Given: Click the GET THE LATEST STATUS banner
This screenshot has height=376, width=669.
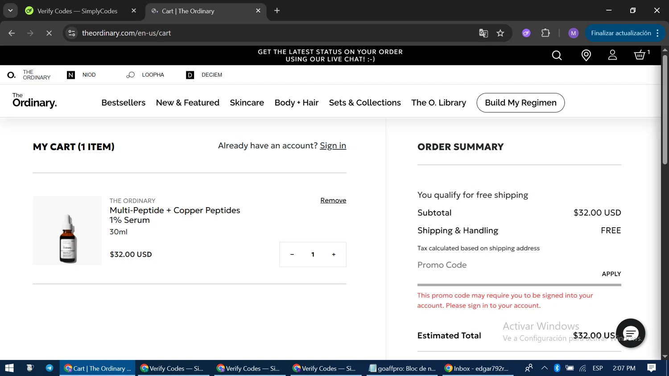Looking at the screenshot, I should (x=330, y=55).
